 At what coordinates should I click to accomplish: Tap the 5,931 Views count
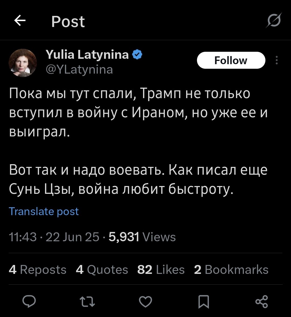142,237
